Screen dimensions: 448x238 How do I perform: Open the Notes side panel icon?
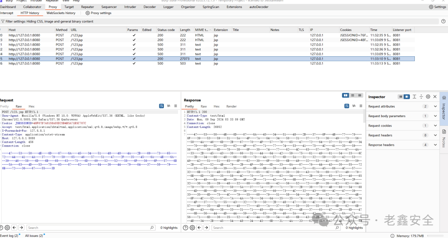tap(444, 132)
